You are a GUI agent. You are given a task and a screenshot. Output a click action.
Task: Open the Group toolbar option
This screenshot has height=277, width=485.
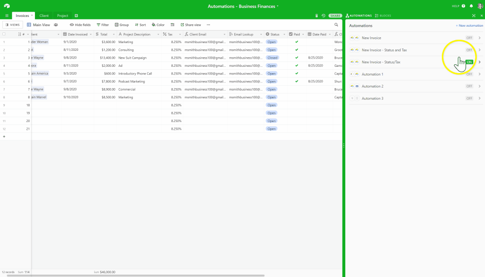tap(122, 25)
